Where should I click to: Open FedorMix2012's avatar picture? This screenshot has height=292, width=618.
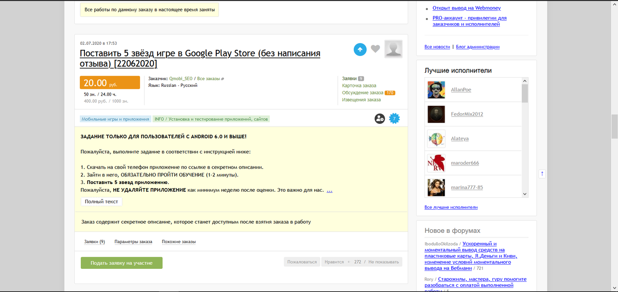tap(436, 114)
